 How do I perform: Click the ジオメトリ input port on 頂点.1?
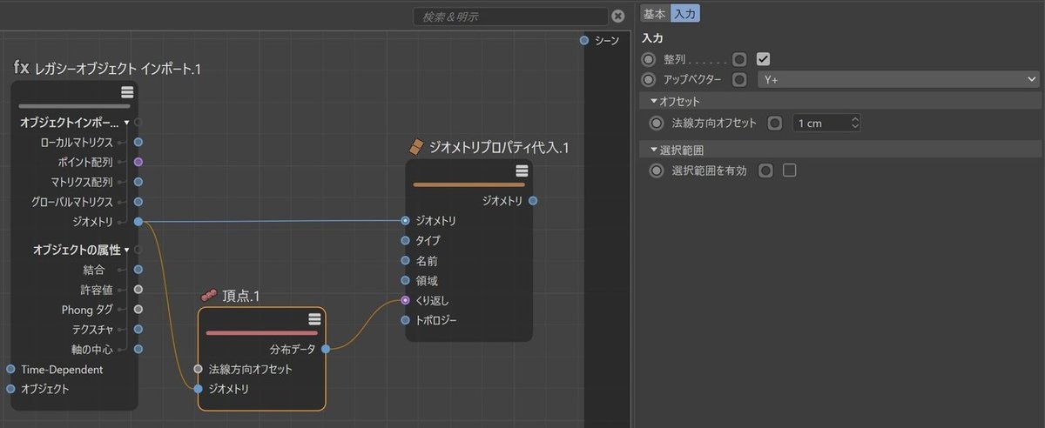198,389
